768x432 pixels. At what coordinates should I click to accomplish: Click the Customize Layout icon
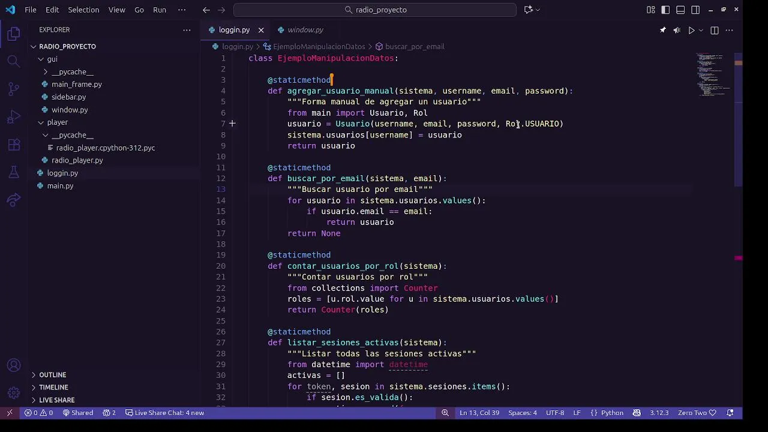(651, 10)
